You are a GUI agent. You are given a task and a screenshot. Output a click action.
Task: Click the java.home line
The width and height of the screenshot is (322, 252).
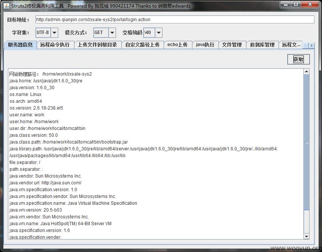point(46,81)
